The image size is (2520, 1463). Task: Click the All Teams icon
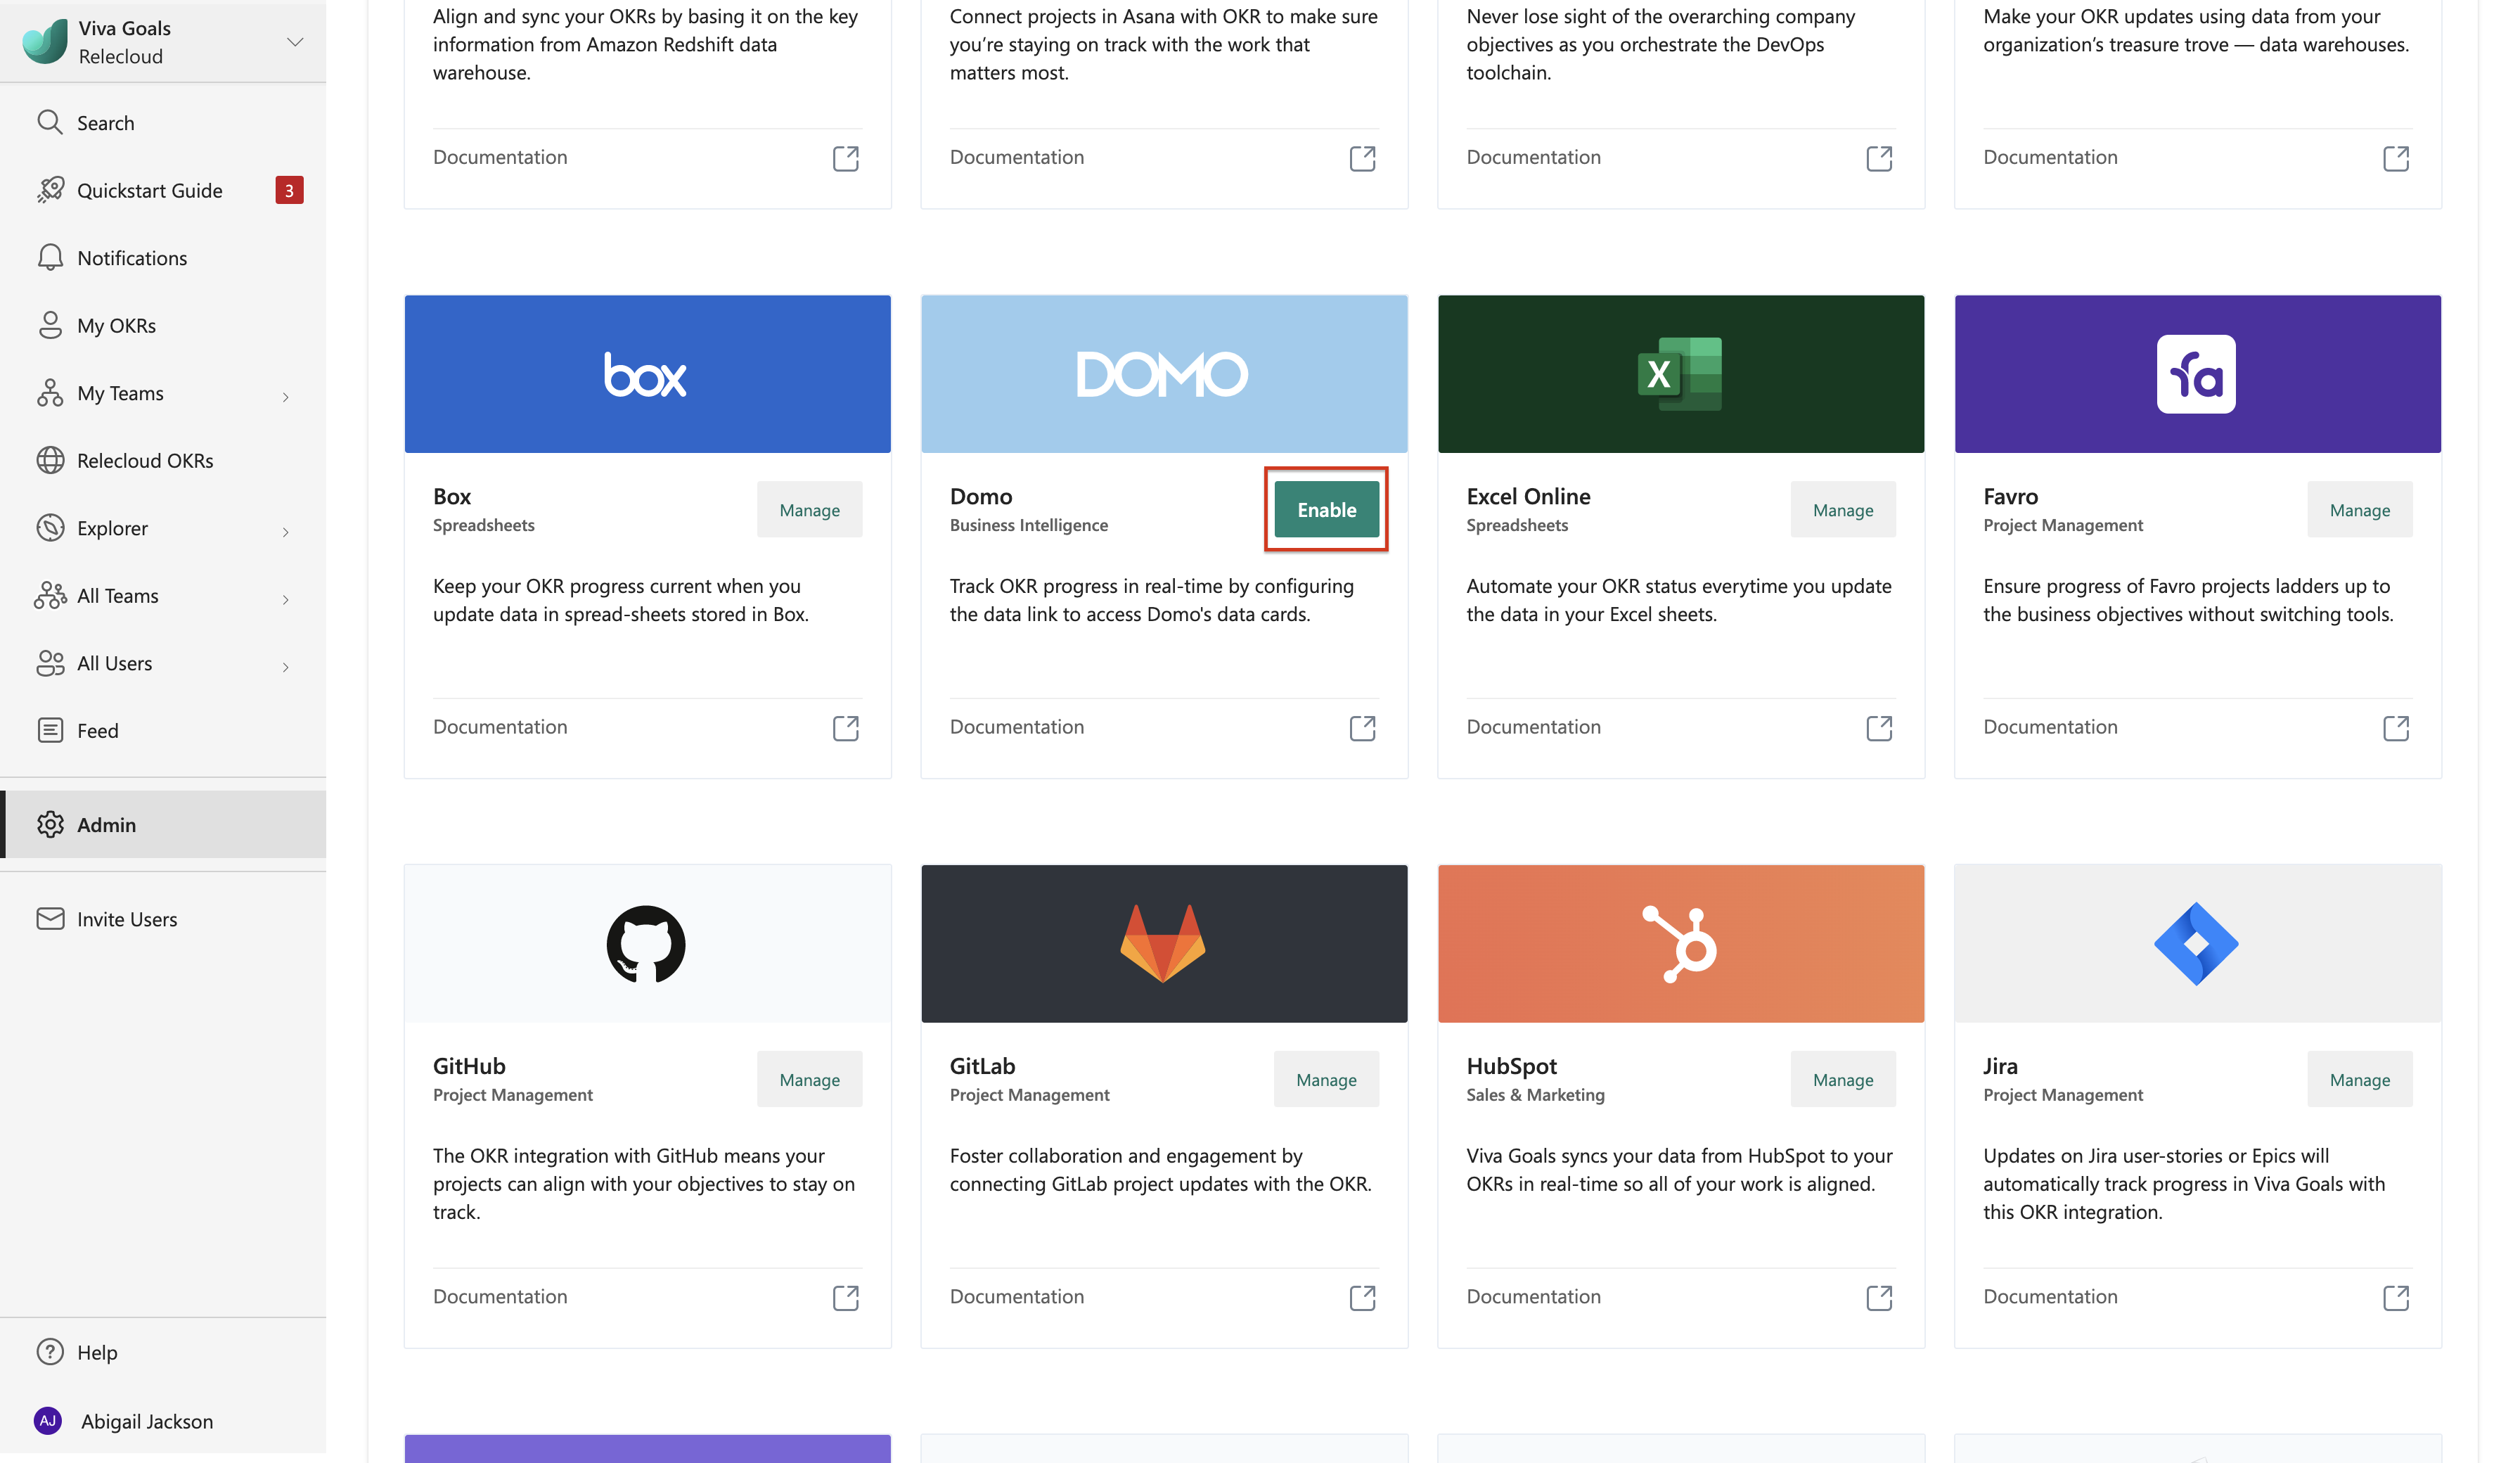click(x=50, y=596)
